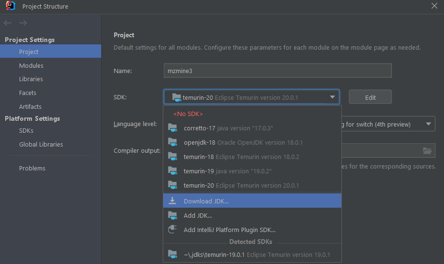Go back using the left arrow
Screen dimensions: 444x264
tap(8, 23)
